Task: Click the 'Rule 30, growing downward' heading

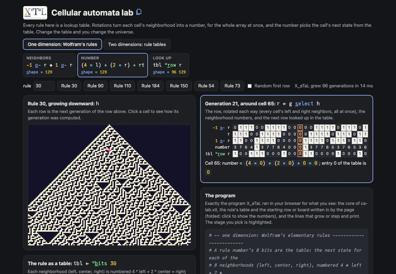Action: (61, 103)
